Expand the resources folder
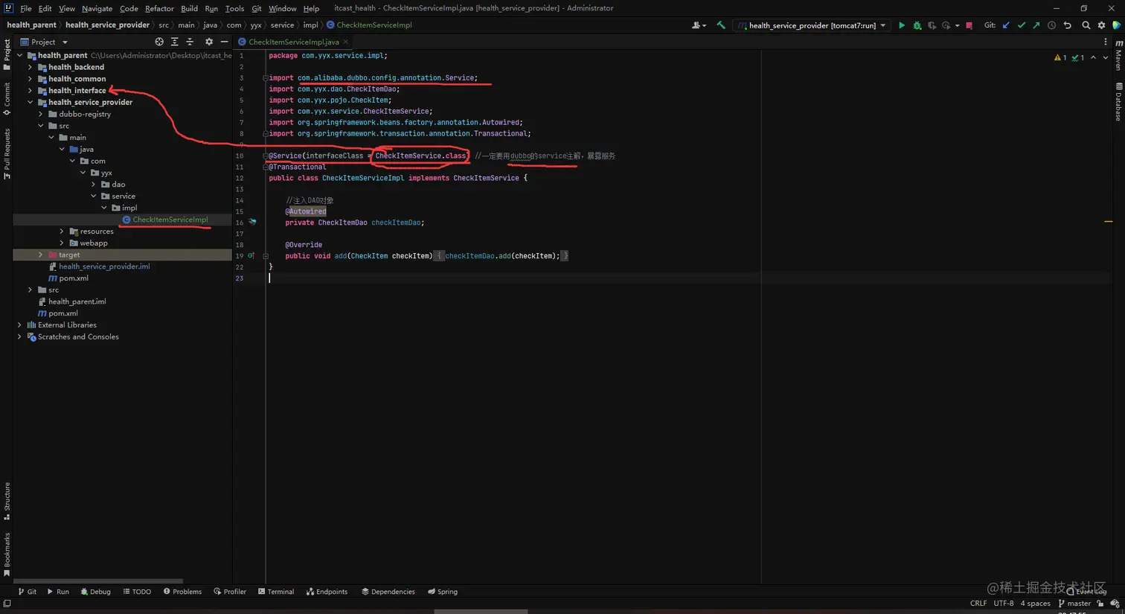 [62, 231]
